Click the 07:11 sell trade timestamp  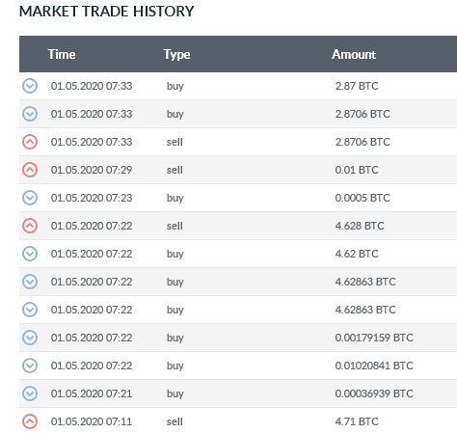click(92, 421)
